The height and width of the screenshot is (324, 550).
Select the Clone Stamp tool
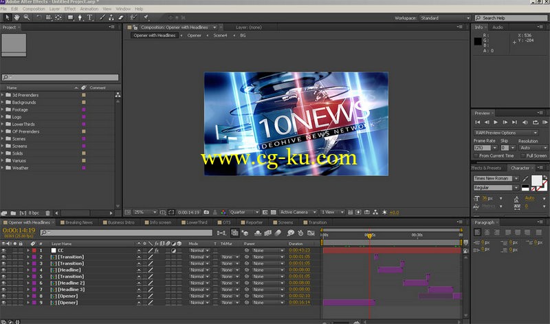[111, 17]
